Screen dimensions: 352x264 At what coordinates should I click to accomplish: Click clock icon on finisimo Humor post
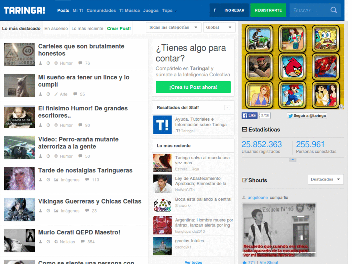(48, 125)
